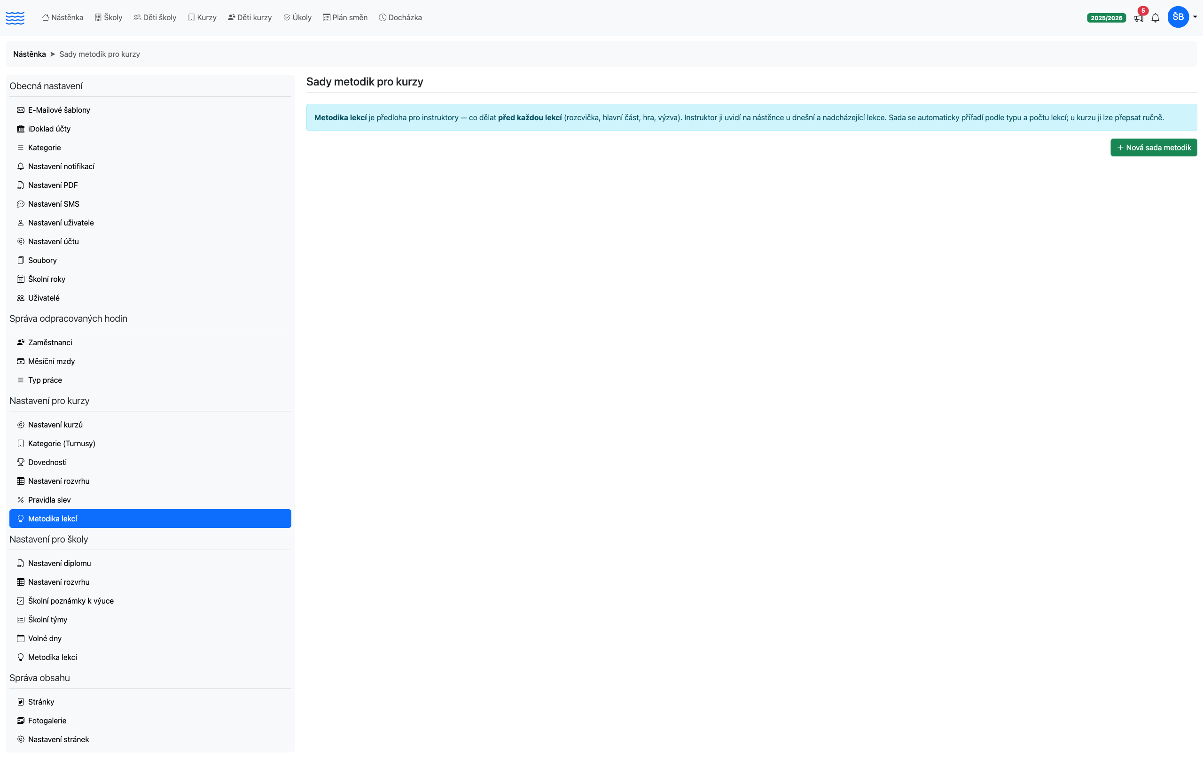Select the 2025/2026 school year badge
1203x760 pixels.
1106,18
